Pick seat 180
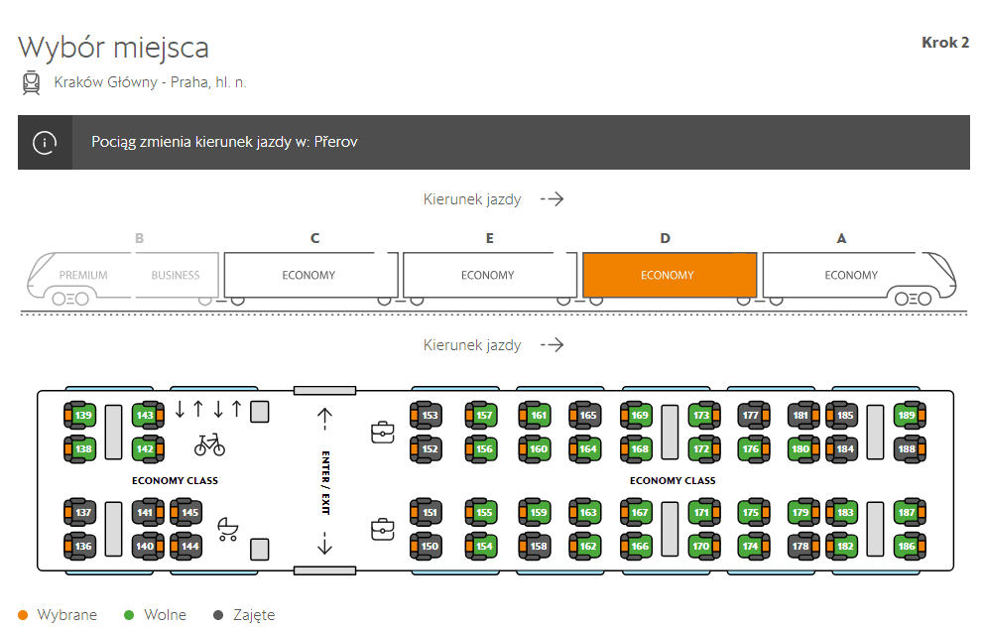The width and height of the screenshot is (984, 629). click(x=803, y=448)
